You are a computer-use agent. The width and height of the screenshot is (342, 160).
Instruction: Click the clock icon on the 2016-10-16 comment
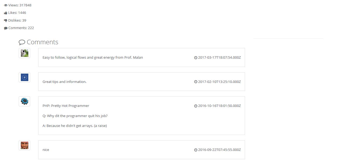[196, 106]
